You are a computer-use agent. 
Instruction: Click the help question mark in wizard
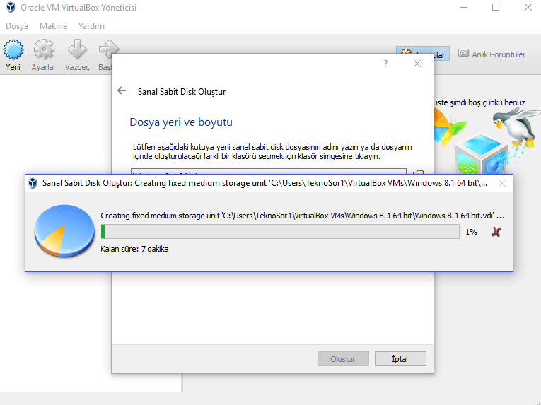point(385,64)
